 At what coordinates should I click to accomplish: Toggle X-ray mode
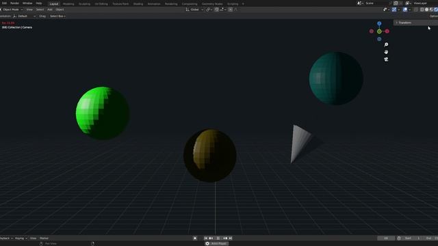point(416,10)
